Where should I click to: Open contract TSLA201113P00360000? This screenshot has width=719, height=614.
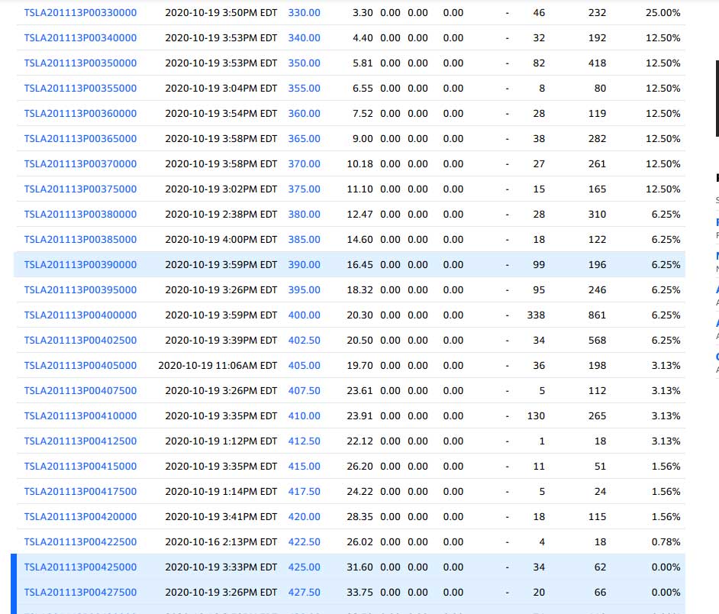(x=80, y=114)
